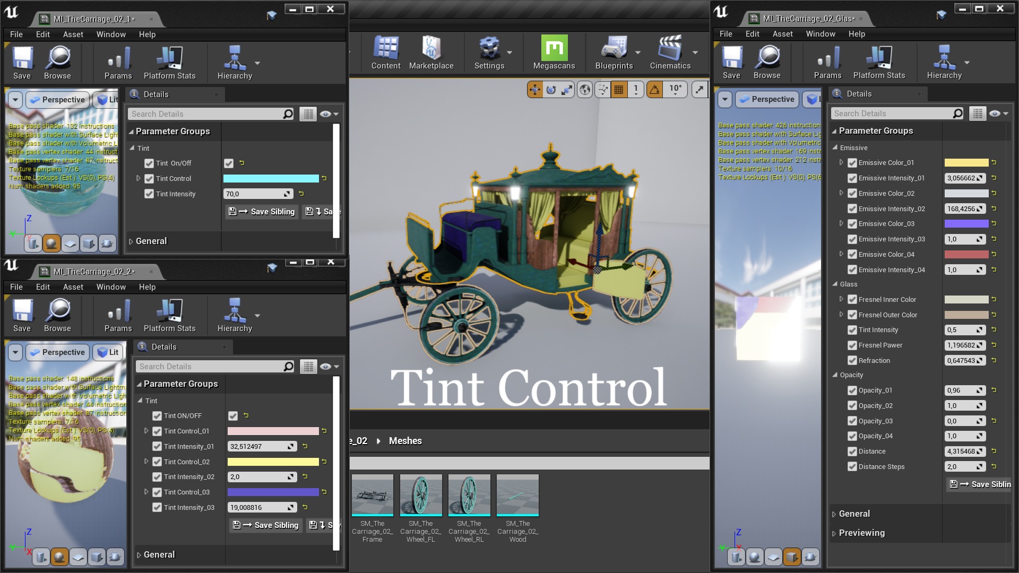
Task: Click Save Sibling in MI_TheCarriage_02_2 details
Action: point(265,525)
